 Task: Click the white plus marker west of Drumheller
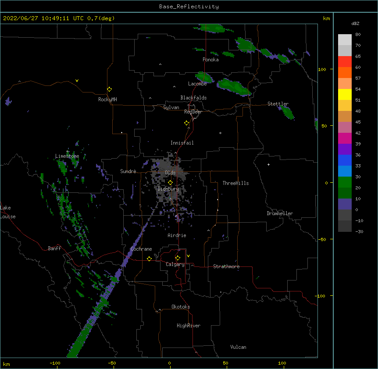268,164
